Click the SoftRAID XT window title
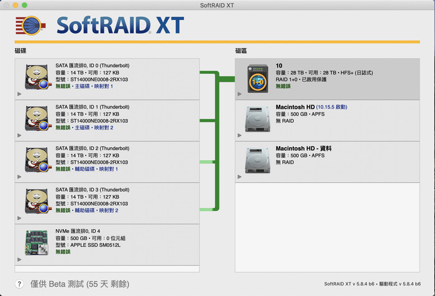 click(x=217, y=5)
